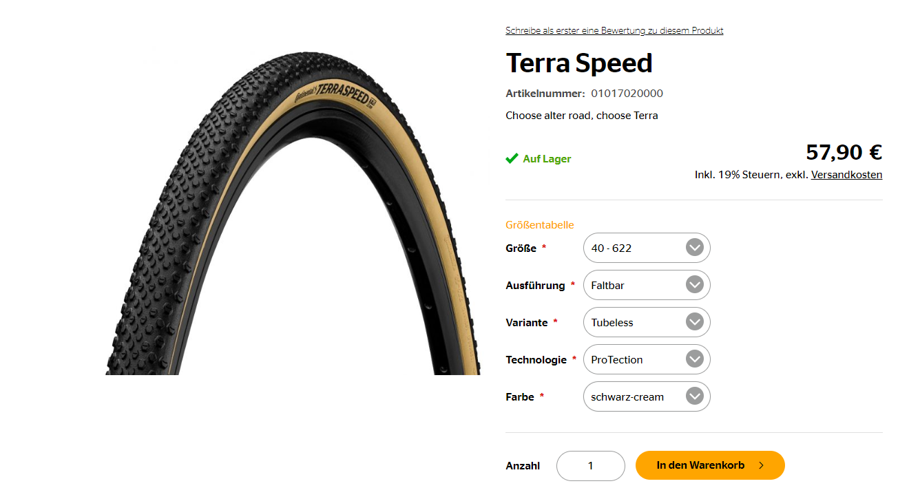Click the Artikelnummer 01017020000 text
This screenshot has width=909, height=499.
pos(585,94)
